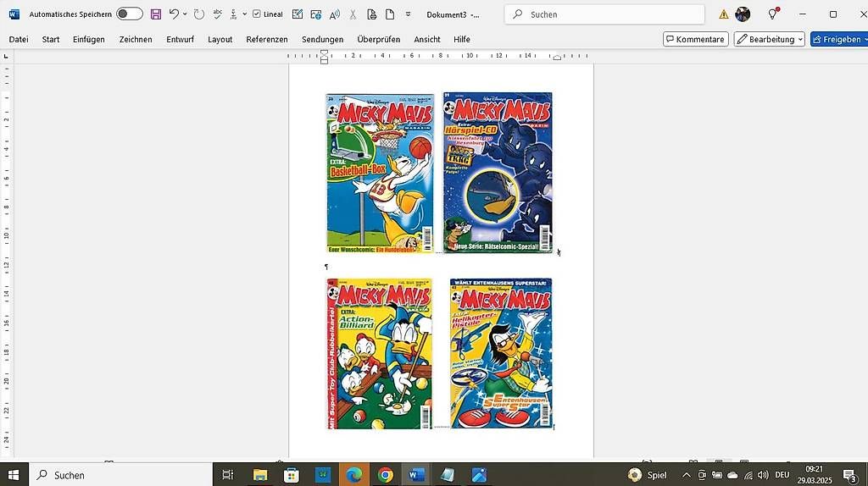Click the print preview icon

point(371,14)
